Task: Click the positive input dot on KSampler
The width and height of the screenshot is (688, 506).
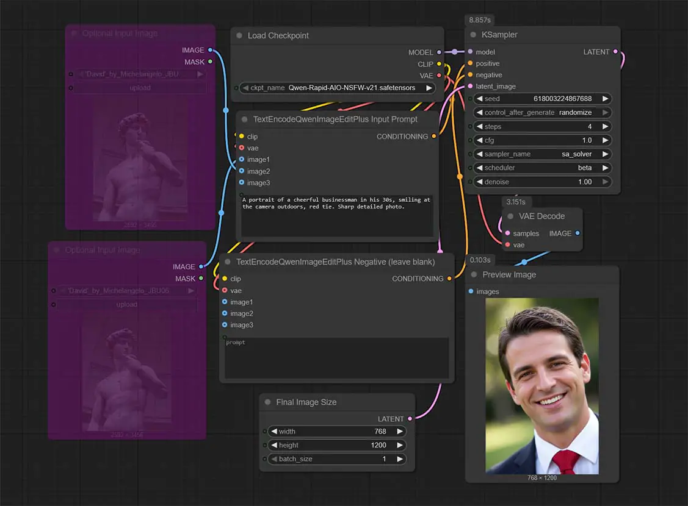Action: pyautogui.click(x=471, y=63)
